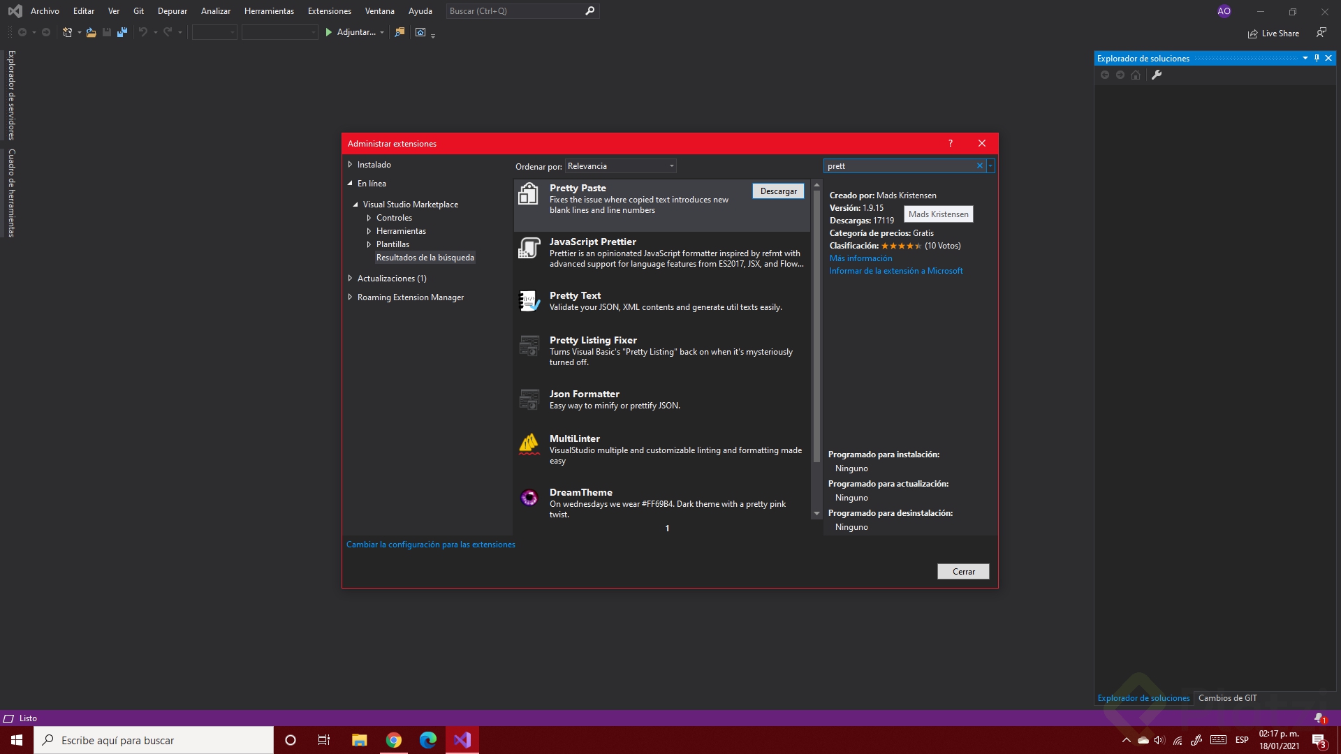The height and width of the screenshot is (754, 1341).
Task: Expand the Plantillas category
Action: (x=369, y=244)
